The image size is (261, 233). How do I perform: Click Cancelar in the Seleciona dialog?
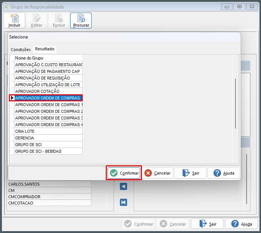157,173
